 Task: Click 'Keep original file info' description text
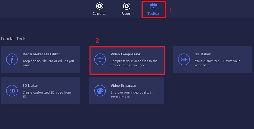tap(48, 63)
